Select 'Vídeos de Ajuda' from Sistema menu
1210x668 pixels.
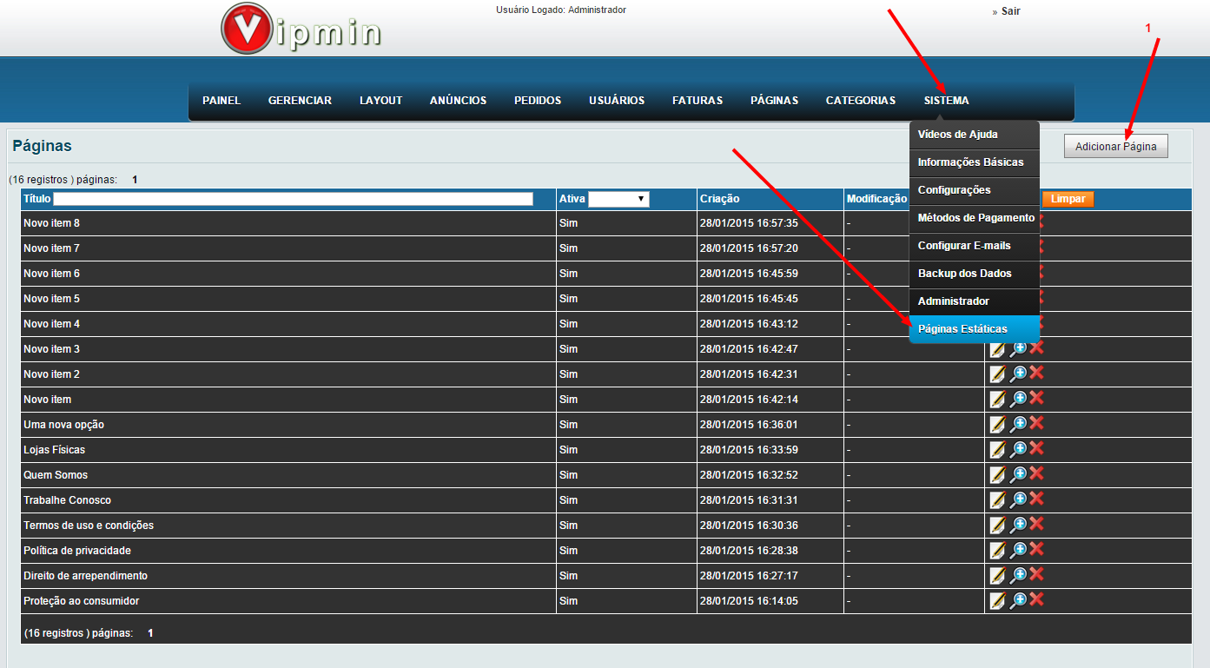pyautogui.click(x=975, y=135)
